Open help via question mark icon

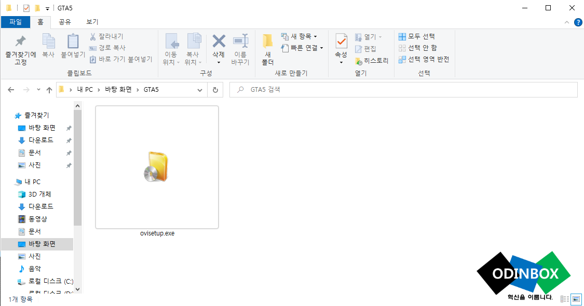pyautogui.click(x=578, y=22)
